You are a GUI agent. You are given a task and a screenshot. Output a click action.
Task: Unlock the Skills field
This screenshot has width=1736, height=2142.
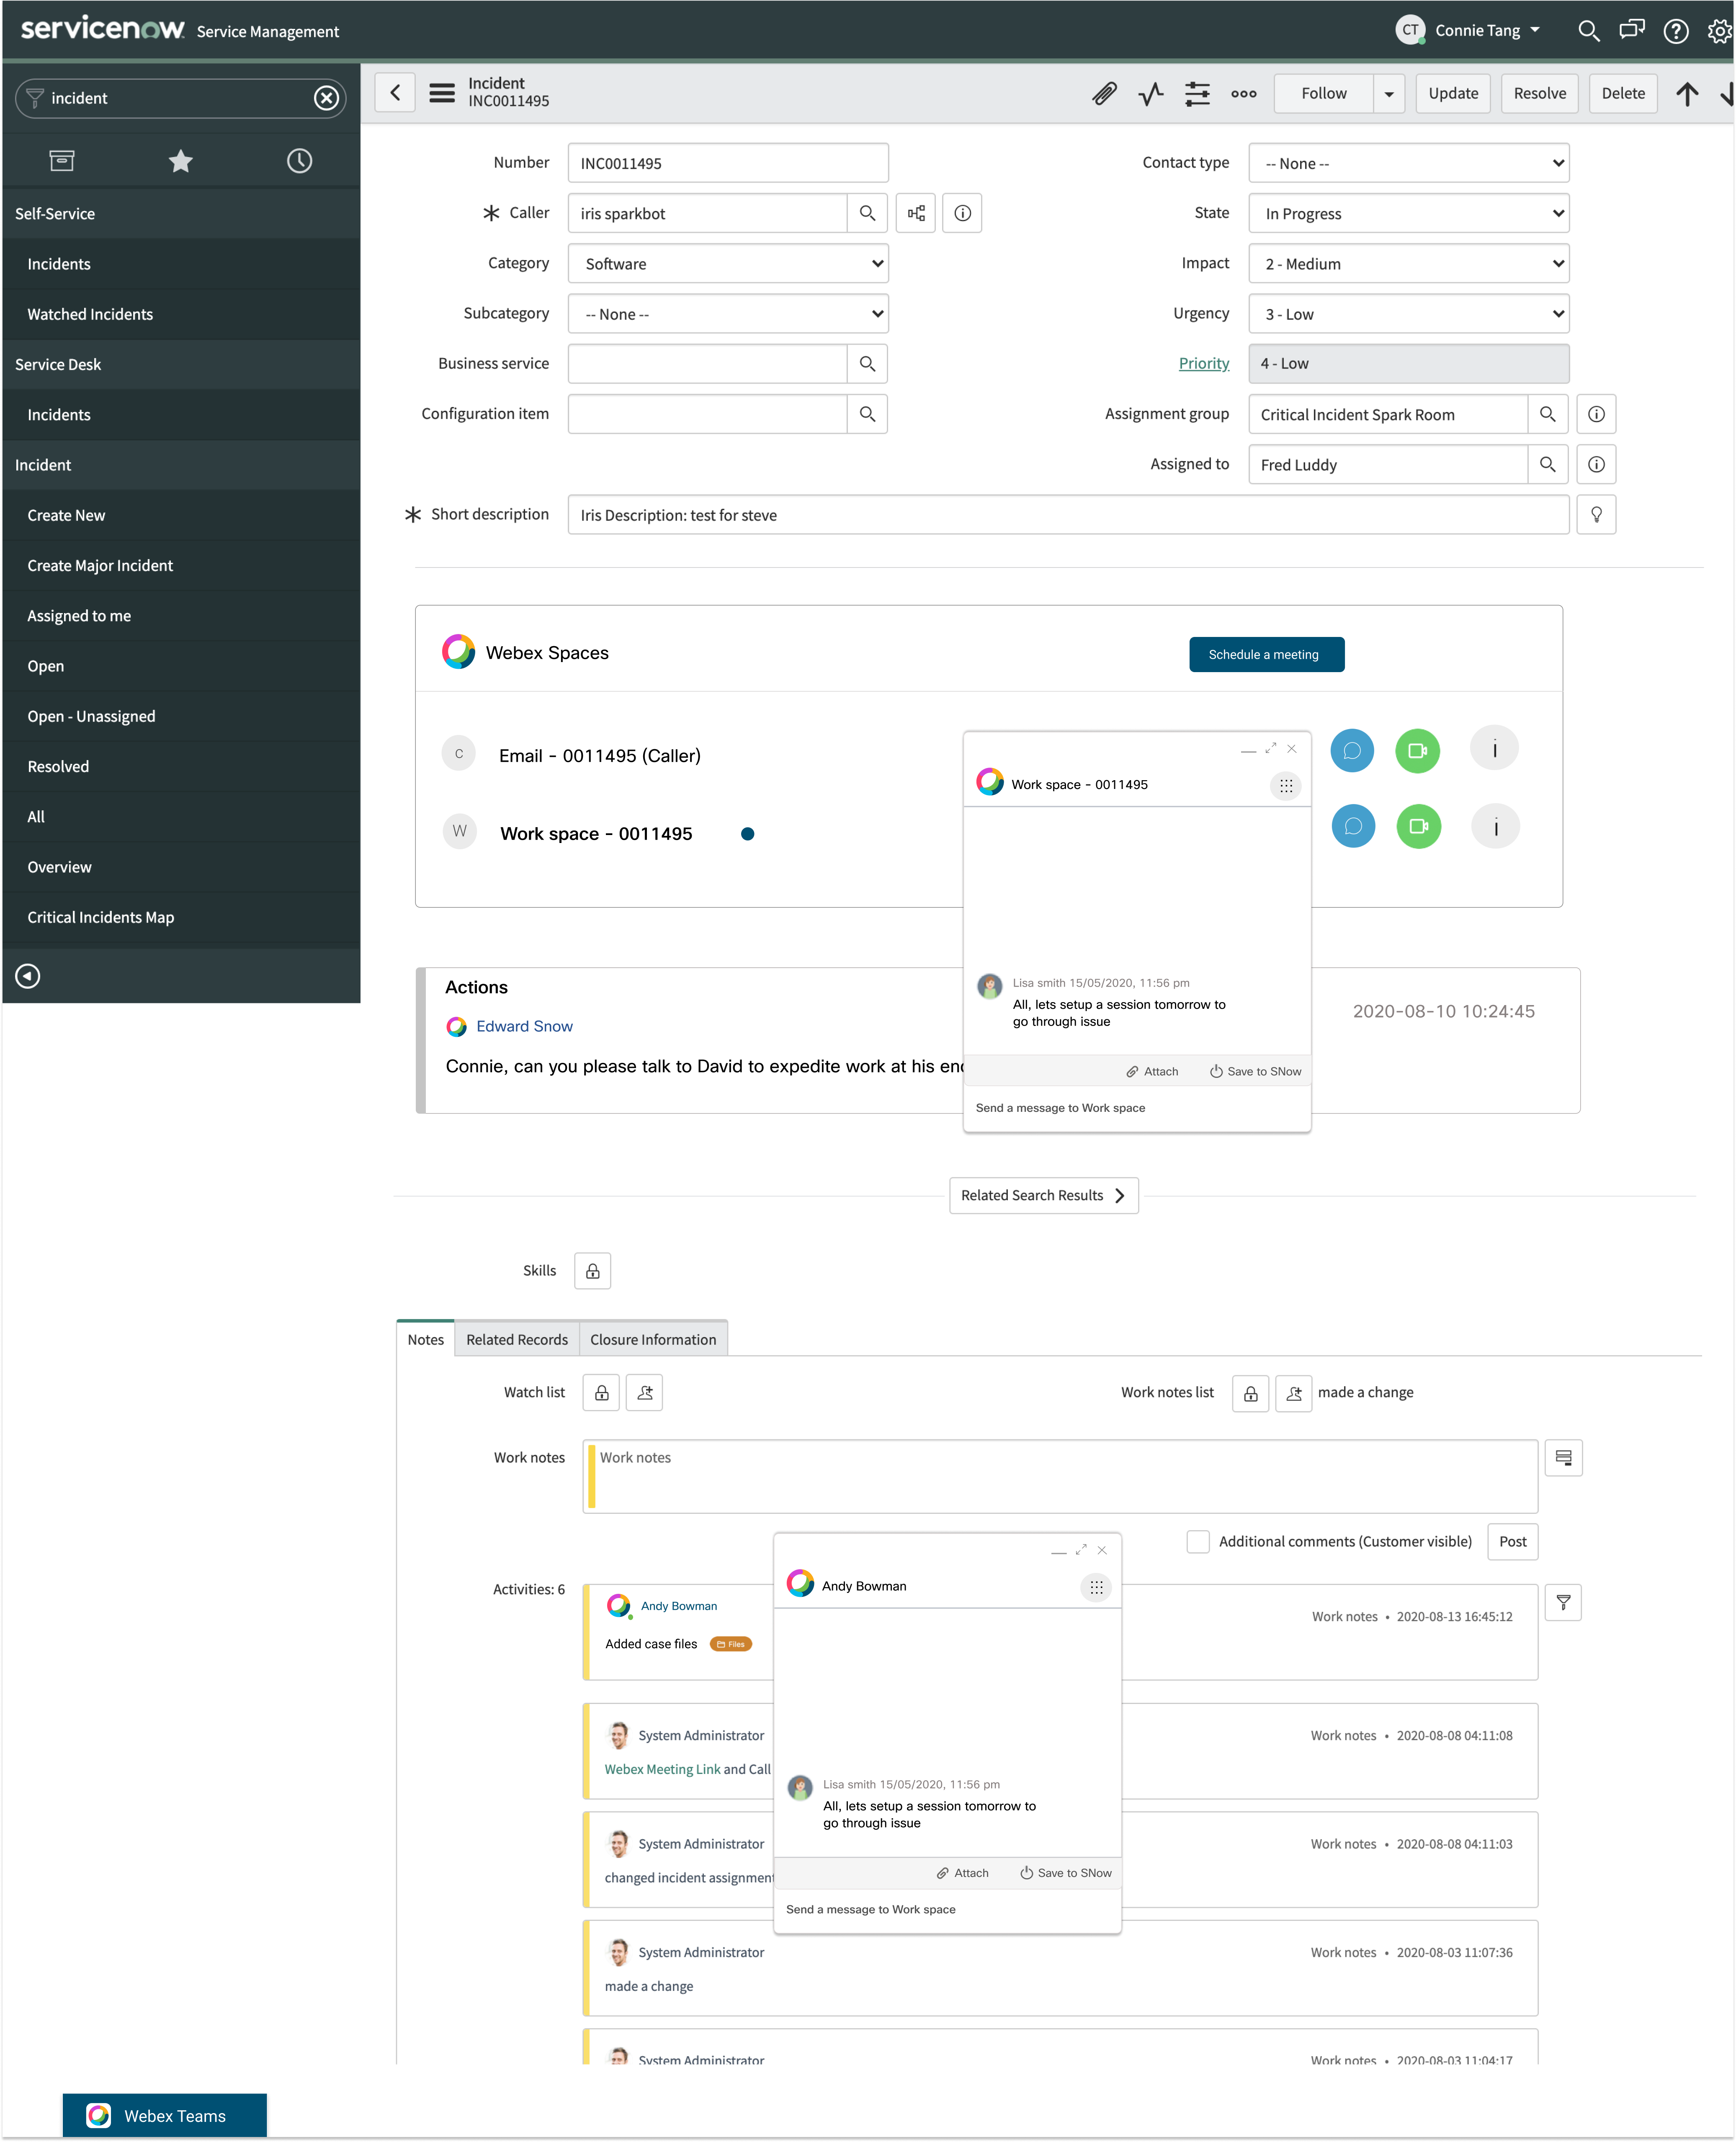tap(593, 1271)
